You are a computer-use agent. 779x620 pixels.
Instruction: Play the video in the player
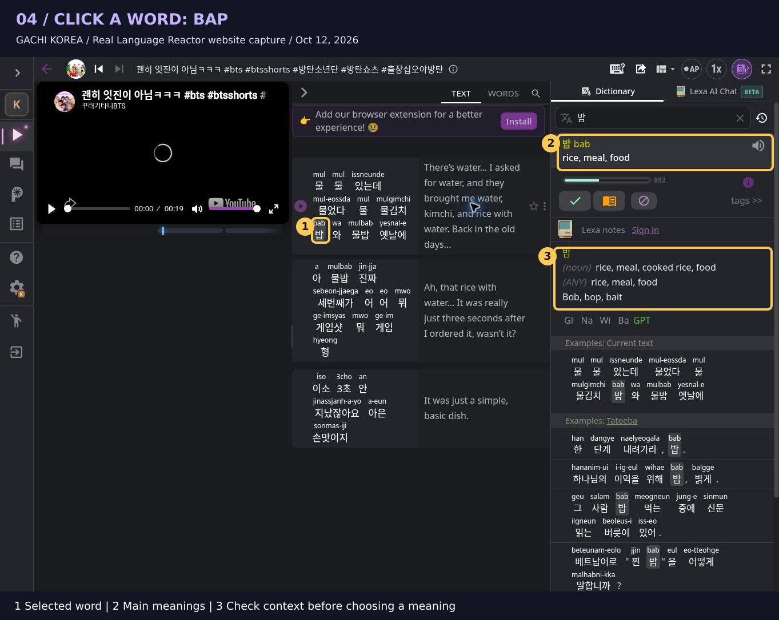click(x=51, y=209)
